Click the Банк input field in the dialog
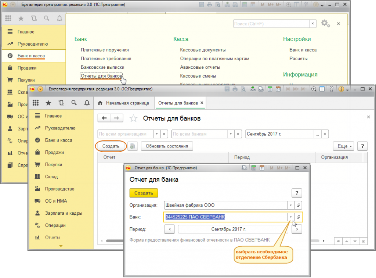 tap(226, 217)
